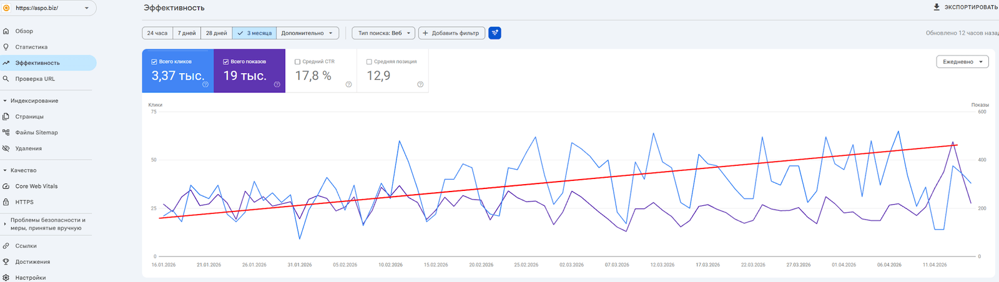Image resolution: width=999 pixels, height=282 pixels.
Task: Click the help icon in Всего кликов card
Action: tap(205, 84)
